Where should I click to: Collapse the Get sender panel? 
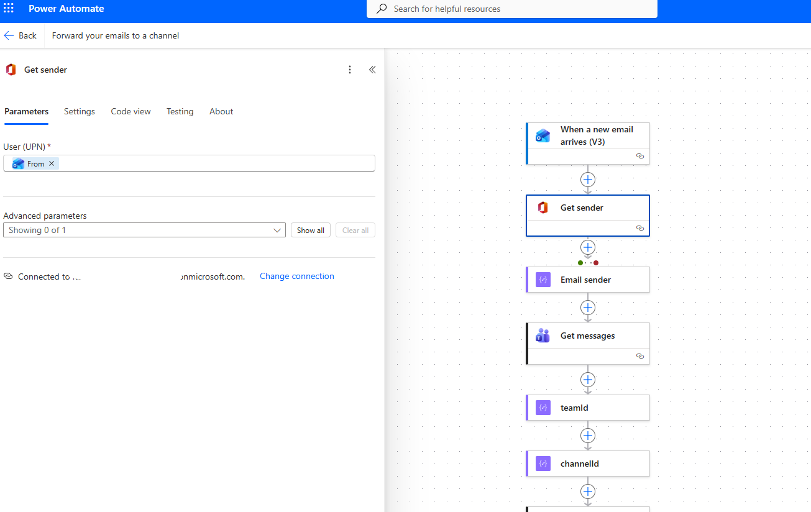click(x=372, y=70)
